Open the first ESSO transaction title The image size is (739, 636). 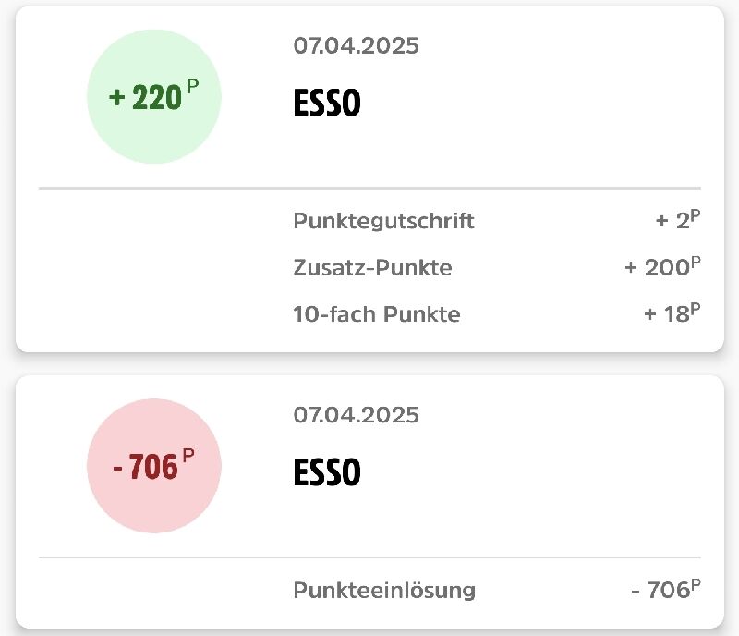coord(327,103)
